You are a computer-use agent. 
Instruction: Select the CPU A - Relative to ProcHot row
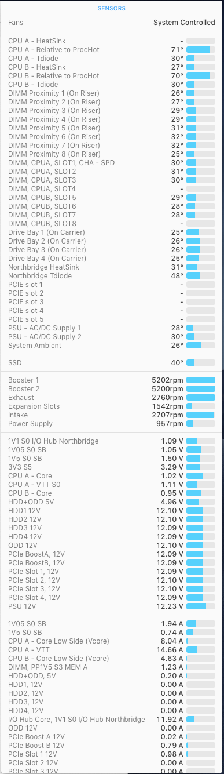click(x=112, y=50)
